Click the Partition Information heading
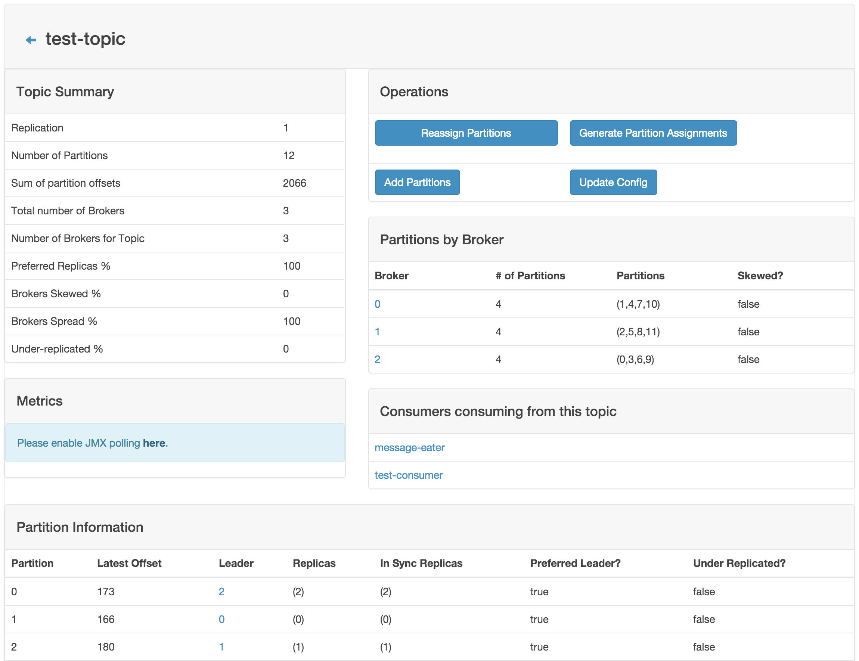859x661 pixels. 80,527
